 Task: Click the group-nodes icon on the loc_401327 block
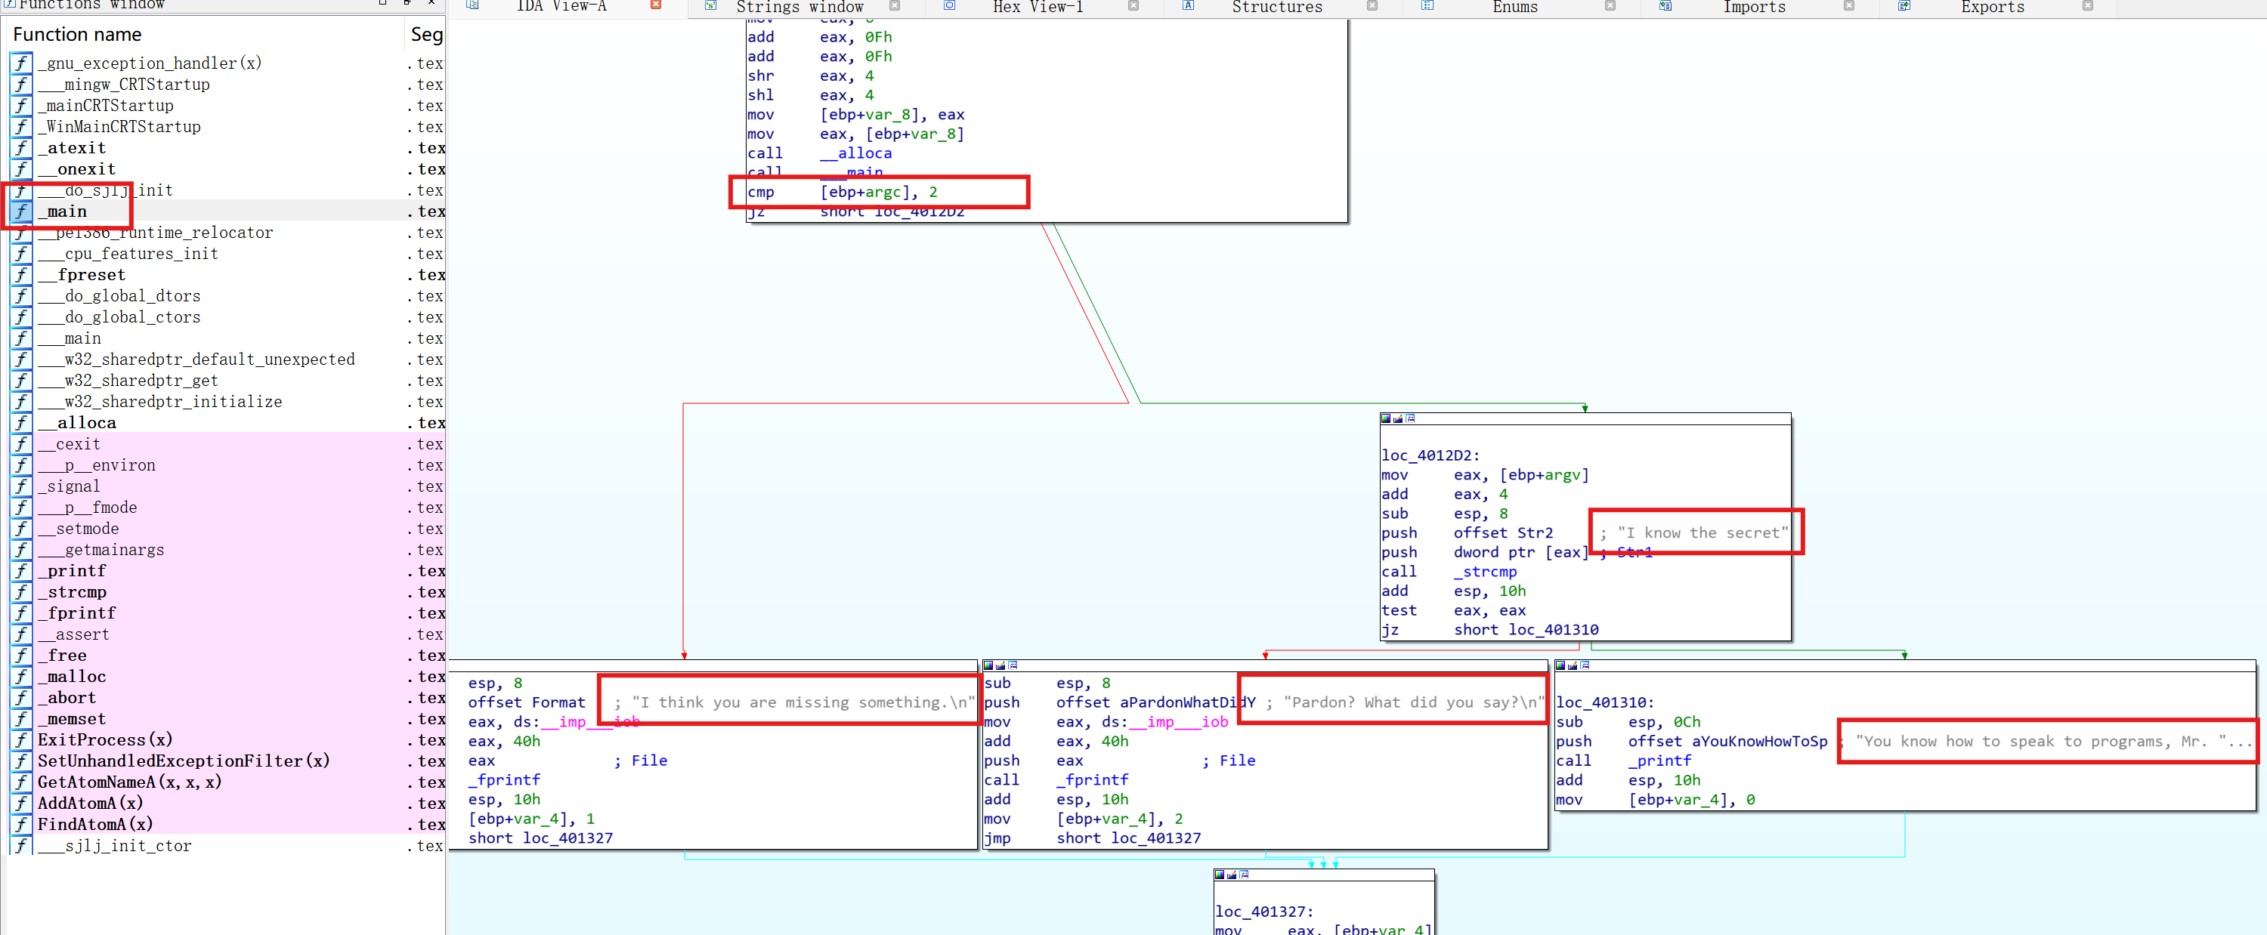pos(1245,875)
